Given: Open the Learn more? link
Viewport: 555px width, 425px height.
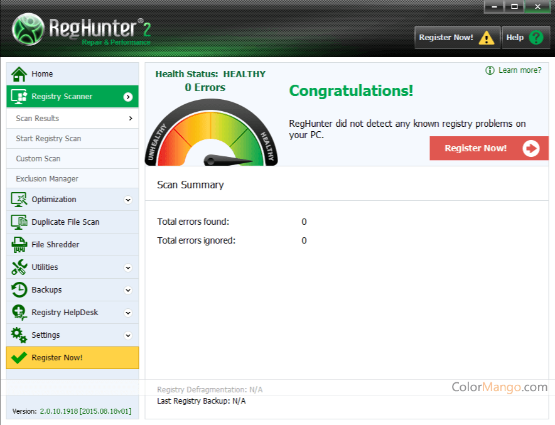Looking at the screenshot, I should [x=519, y=70].
